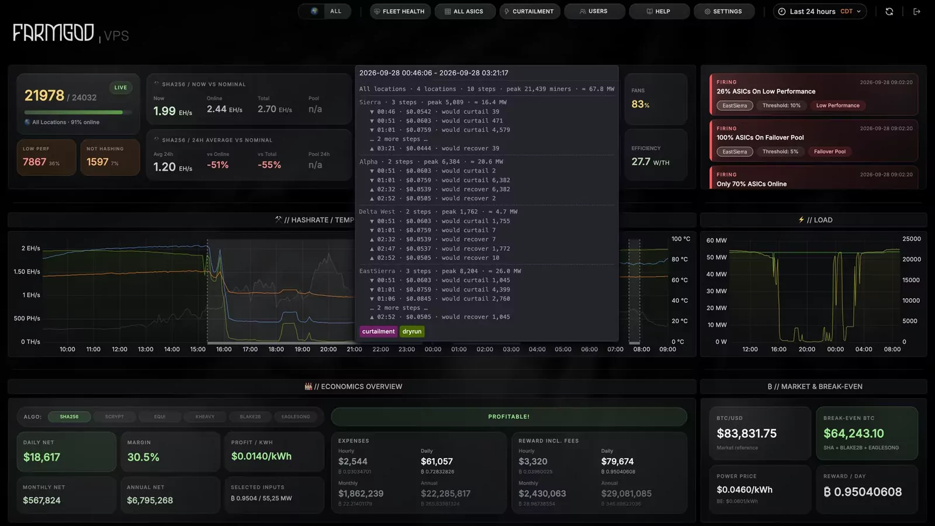Expand the Last 24 hours time range dropdown

tap(820, 11)
